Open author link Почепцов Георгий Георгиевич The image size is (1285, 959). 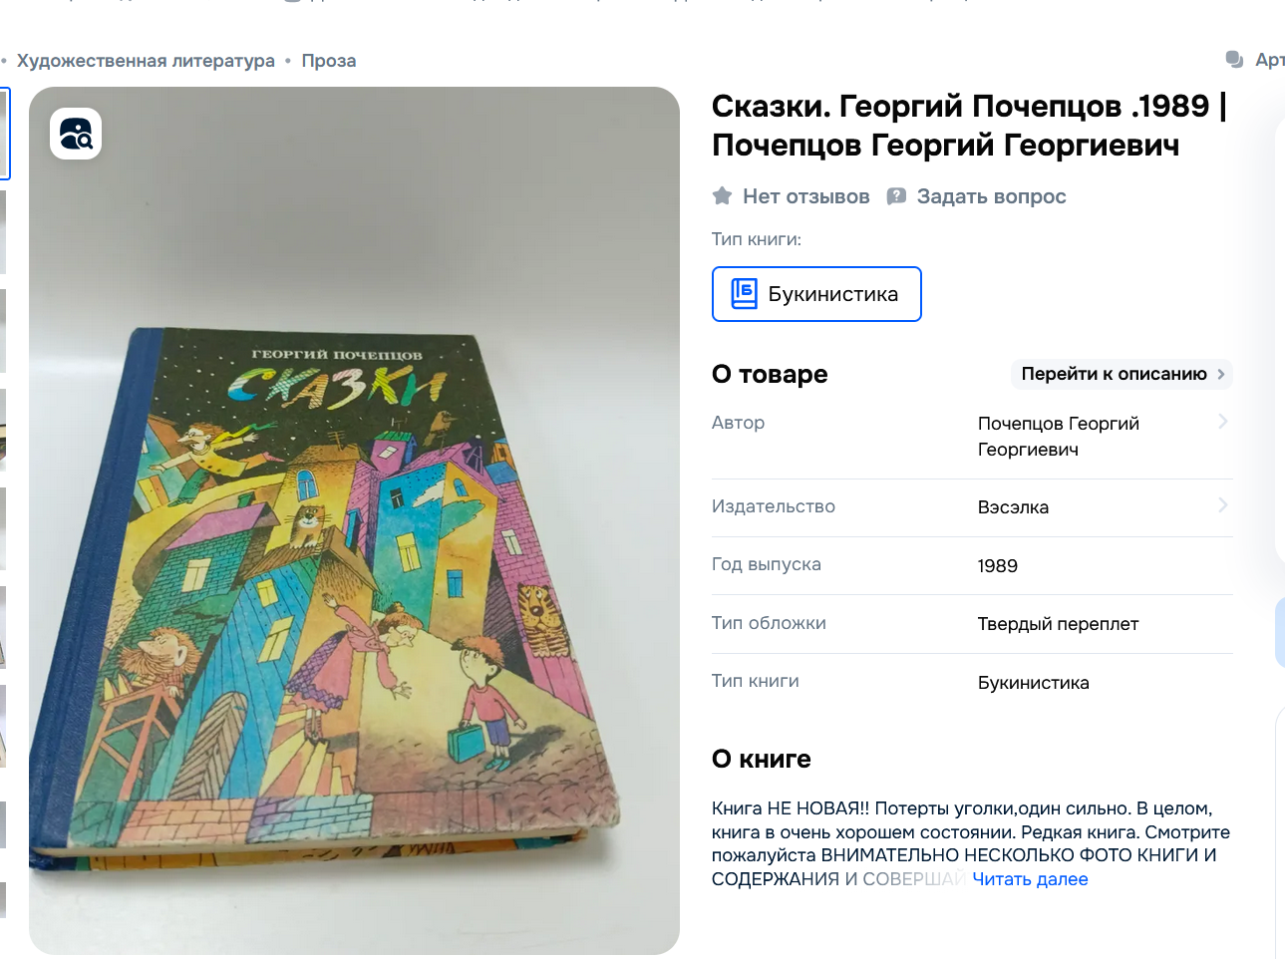[x=1058, y=437]
